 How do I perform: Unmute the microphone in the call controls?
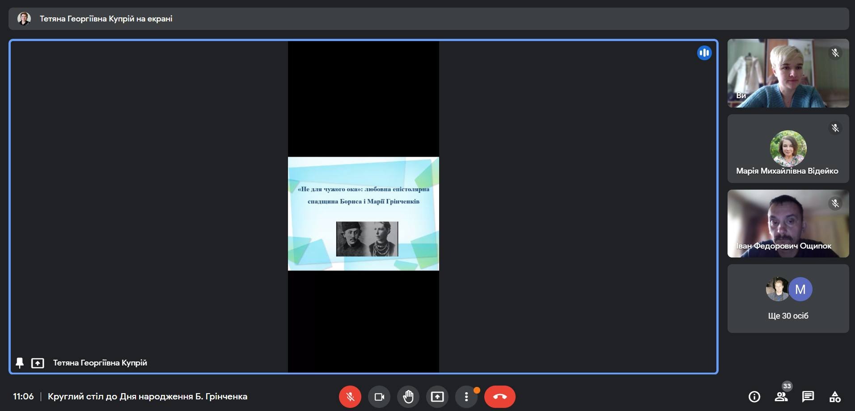350,397
